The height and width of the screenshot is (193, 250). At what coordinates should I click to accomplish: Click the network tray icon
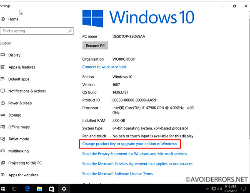click(214, 189)
